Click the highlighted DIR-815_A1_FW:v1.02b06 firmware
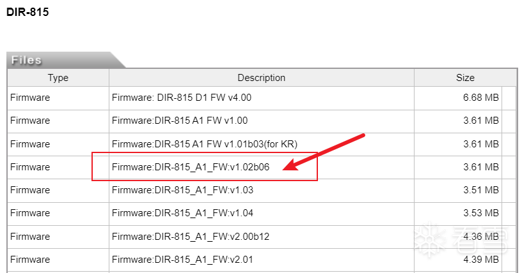Viewport: 522px width, 273px height. click(x=191, y=167)
